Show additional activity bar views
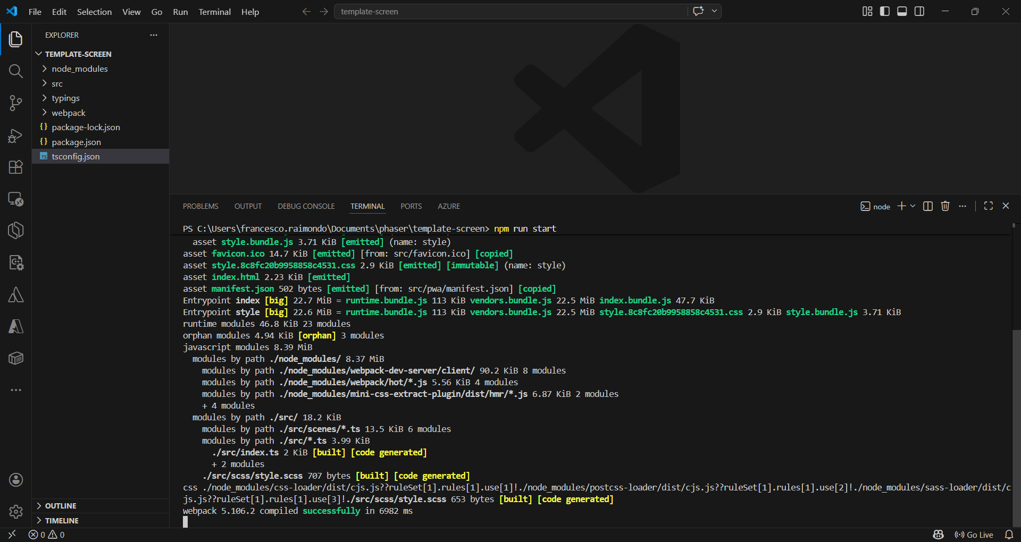Viewport: 1021px width, 542px height. tap(16, 390)
